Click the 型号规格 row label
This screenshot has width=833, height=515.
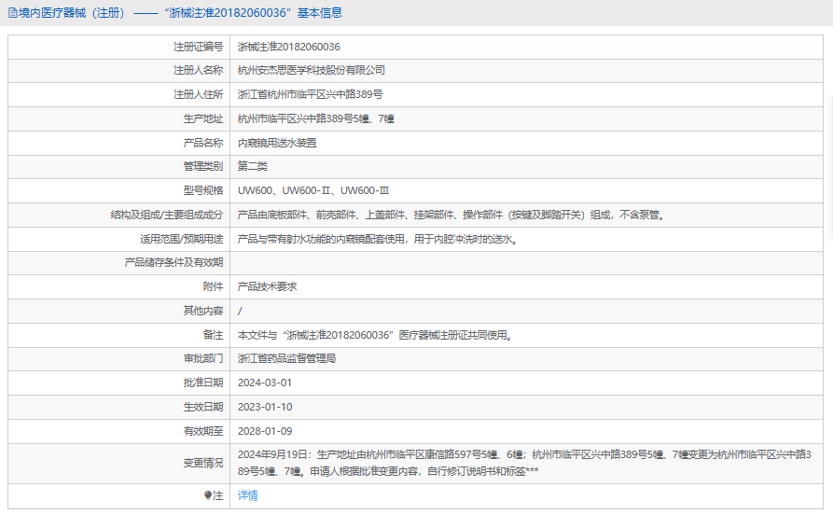(203, 190)
